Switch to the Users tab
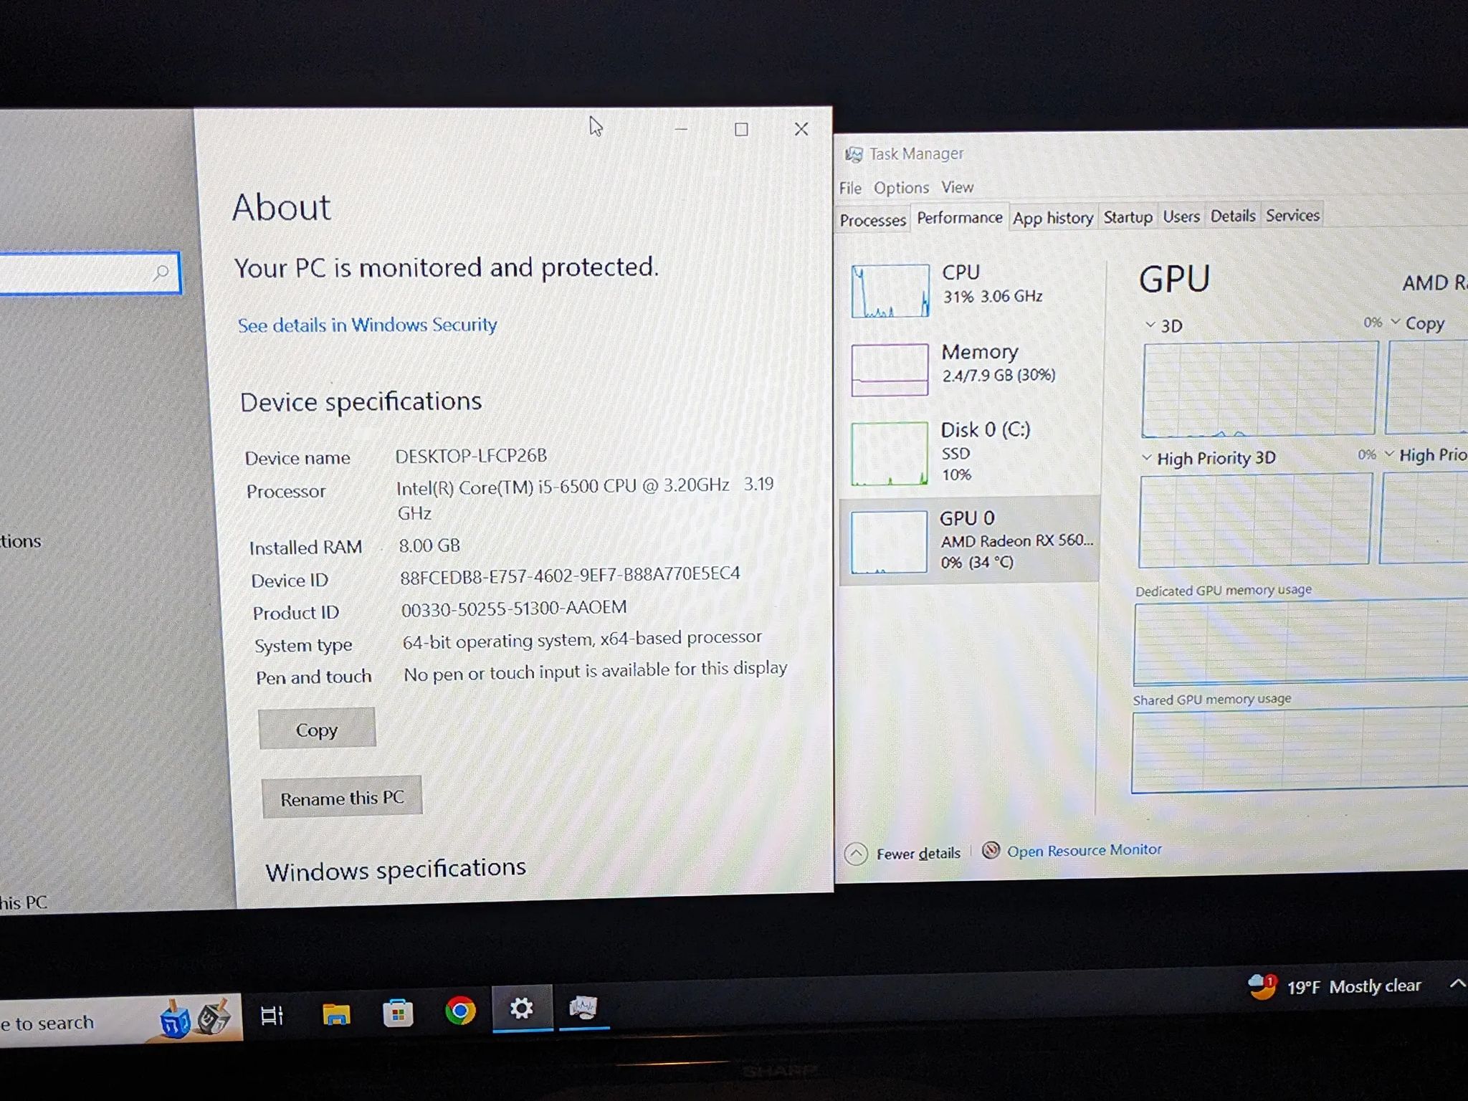Viewport: 1468px width, 1101px height. [1181, 216]
